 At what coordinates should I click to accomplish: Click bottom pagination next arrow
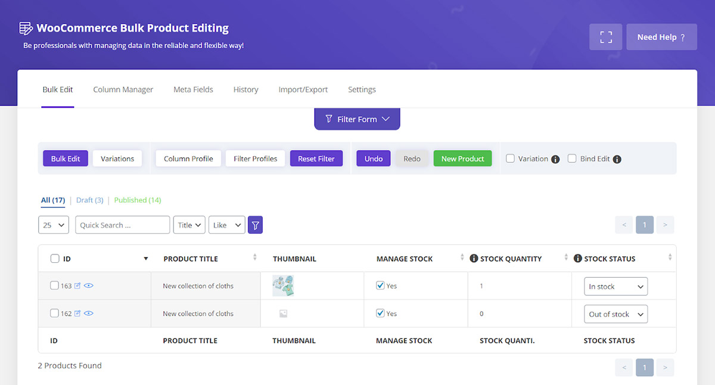coord(665,367)
